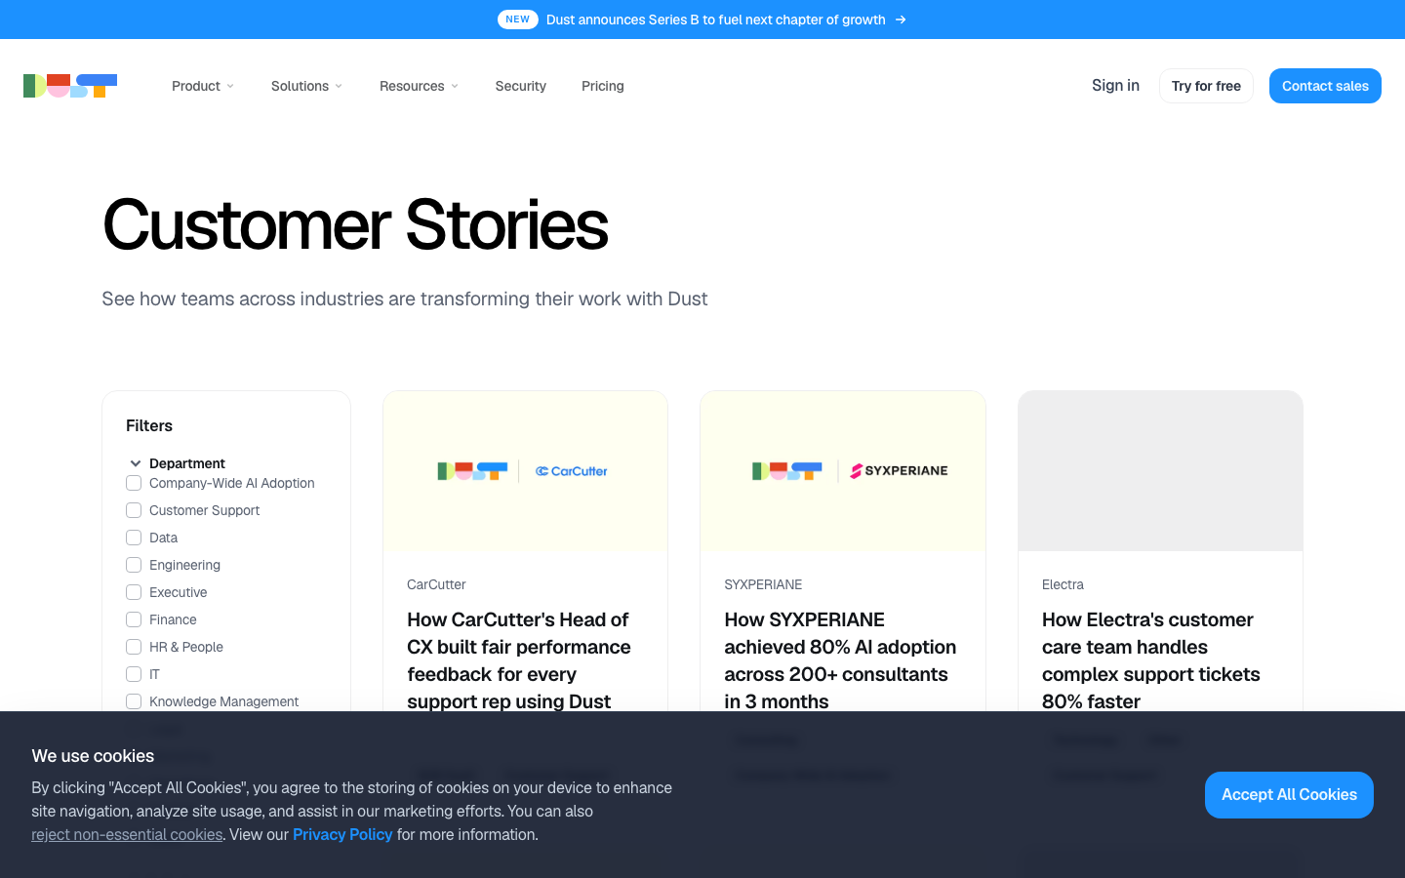Click the arrow icon in announcement banner

(x=901, y=20)
